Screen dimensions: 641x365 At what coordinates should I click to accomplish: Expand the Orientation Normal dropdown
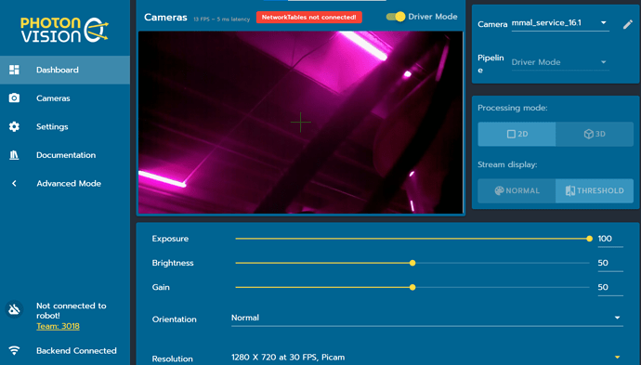426,318
